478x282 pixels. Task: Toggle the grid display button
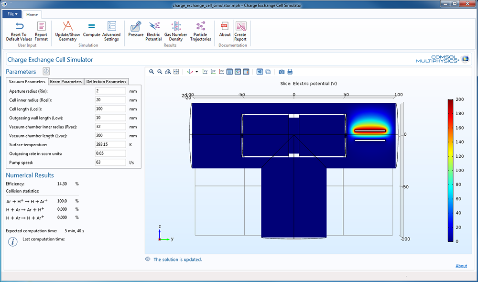(229, 72)
